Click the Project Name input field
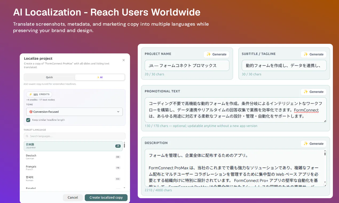The image size is (339, 203). 187,65
